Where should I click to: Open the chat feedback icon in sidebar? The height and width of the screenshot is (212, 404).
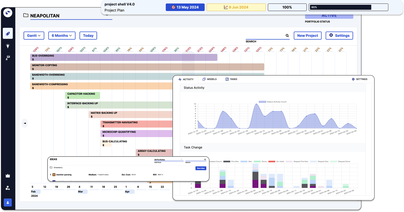pos(8,58)
